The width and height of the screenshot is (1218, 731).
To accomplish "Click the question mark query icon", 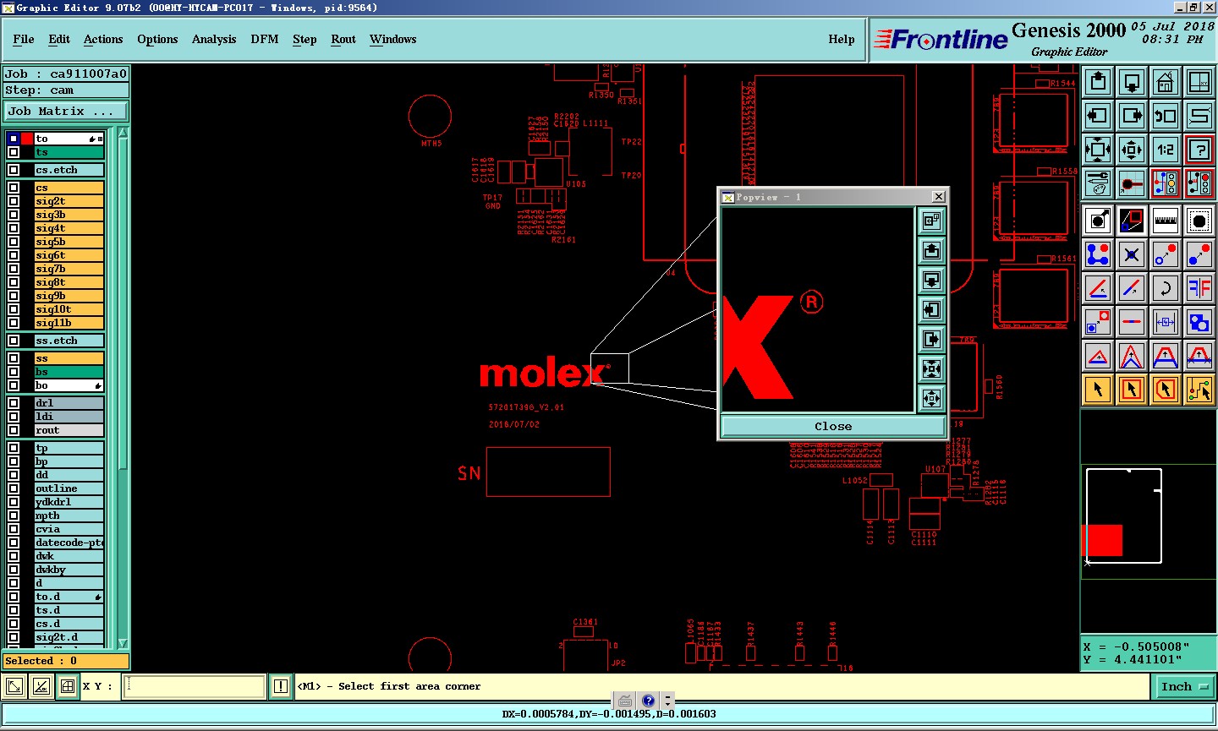I will click(x=1199, y=150).
